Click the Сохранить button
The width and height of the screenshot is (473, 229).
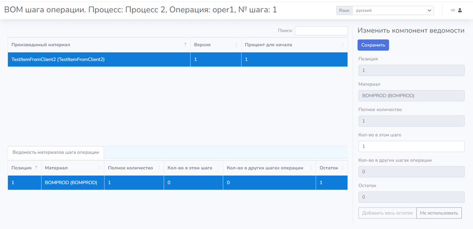point(373,45)
